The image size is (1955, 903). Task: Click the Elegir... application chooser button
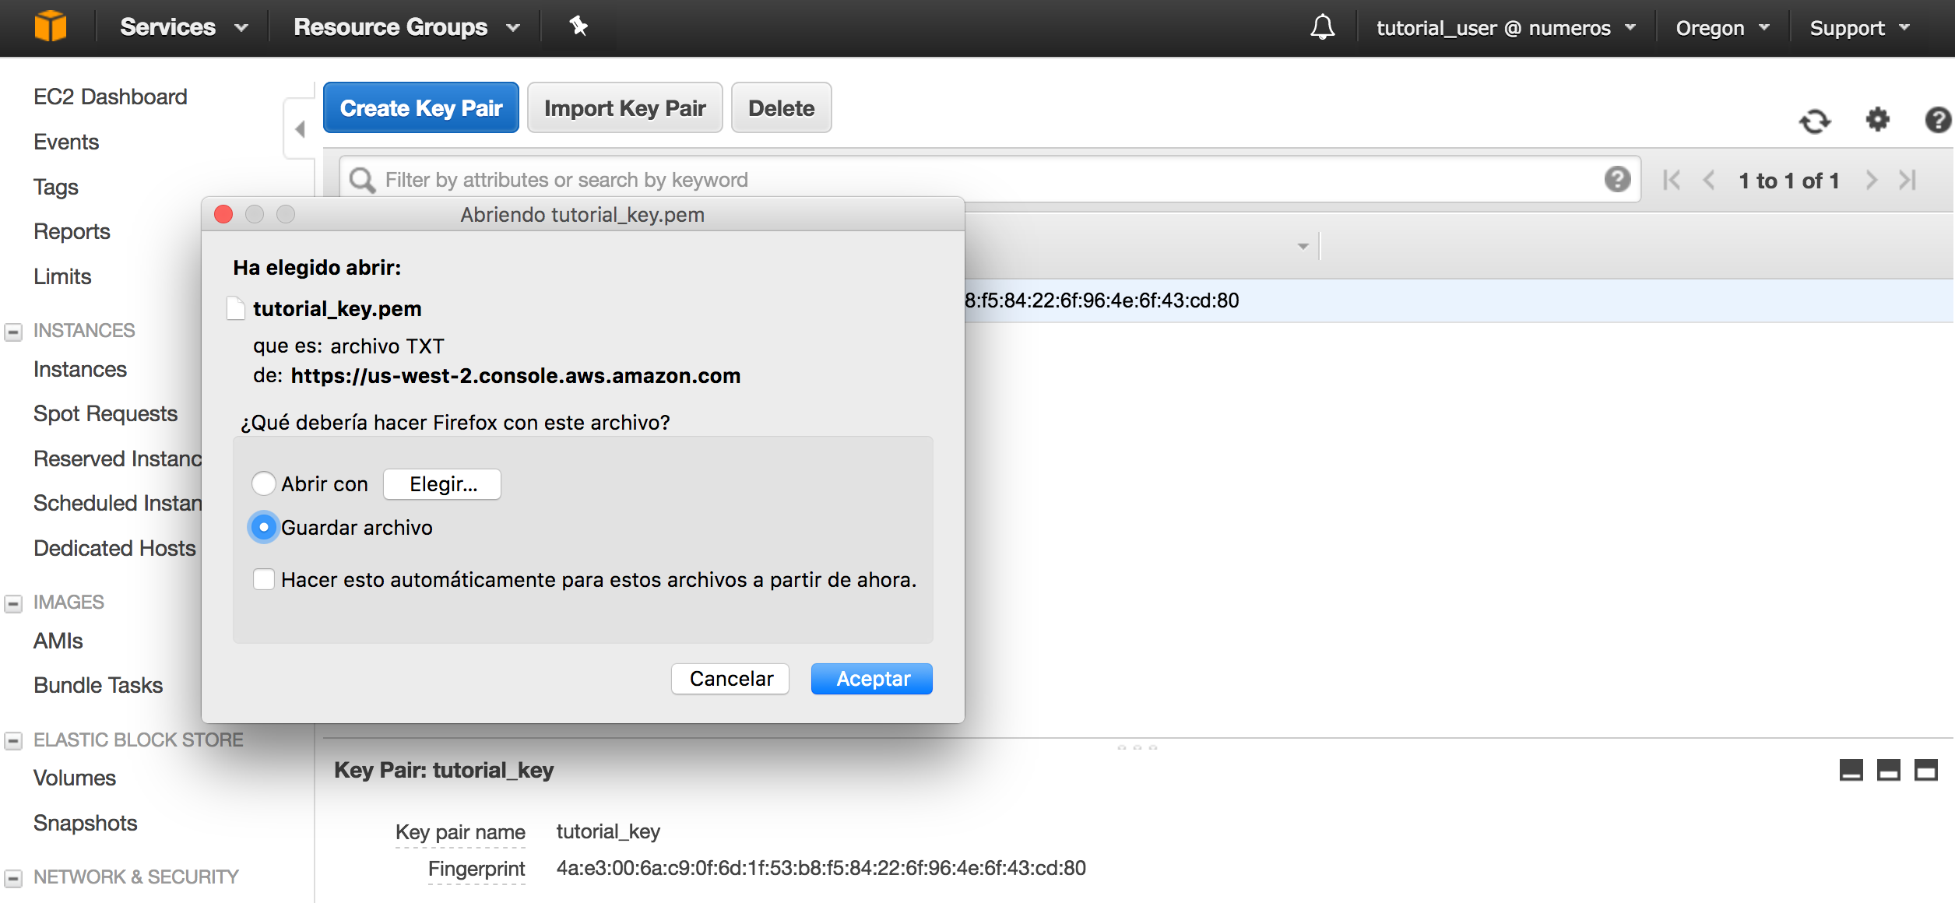click(442, 484)
